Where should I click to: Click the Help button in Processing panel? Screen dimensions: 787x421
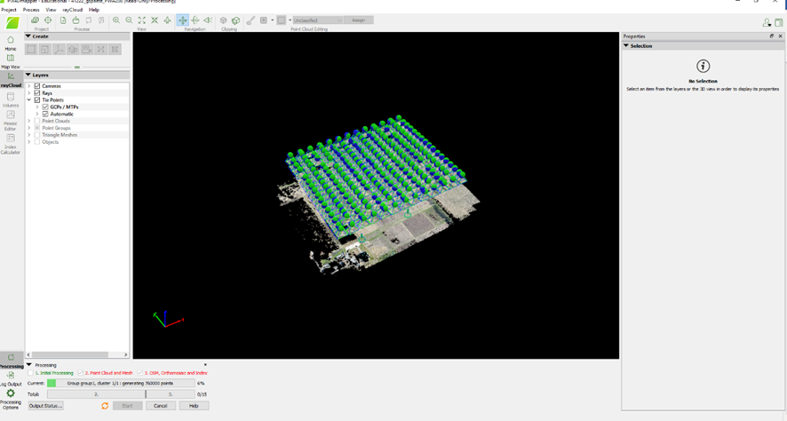pos(194,405)
